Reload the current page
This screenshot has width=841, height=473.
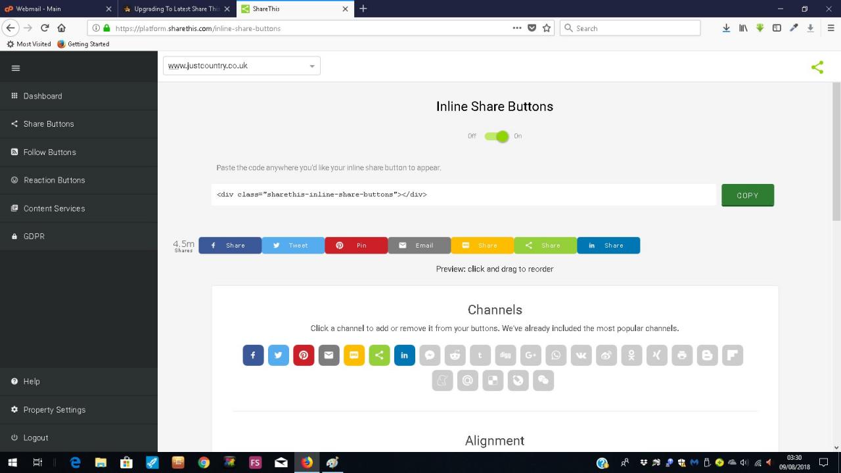[x=45, y=28]
